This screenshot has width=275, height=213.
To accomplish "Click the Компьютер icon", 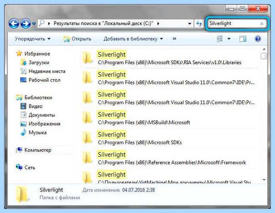I will [19, 150].
